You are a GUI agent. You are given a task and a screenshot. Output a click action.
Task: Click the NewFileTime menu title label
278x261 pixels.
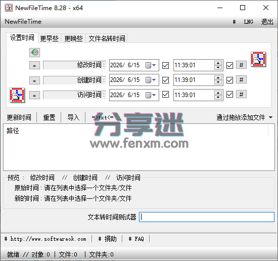click(23, 22)
